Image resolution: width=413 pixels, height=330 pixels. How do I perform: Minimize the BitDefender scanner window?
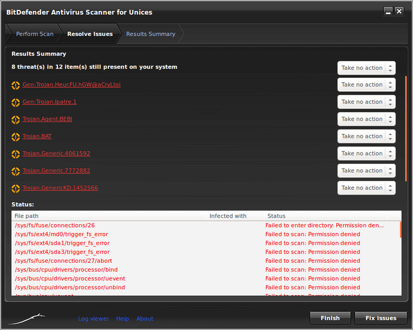click(388, 12)
